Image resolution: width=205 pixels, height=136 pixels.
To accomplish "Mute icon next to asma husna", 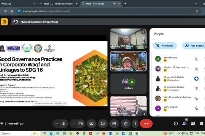I will [x=196, y=59].
